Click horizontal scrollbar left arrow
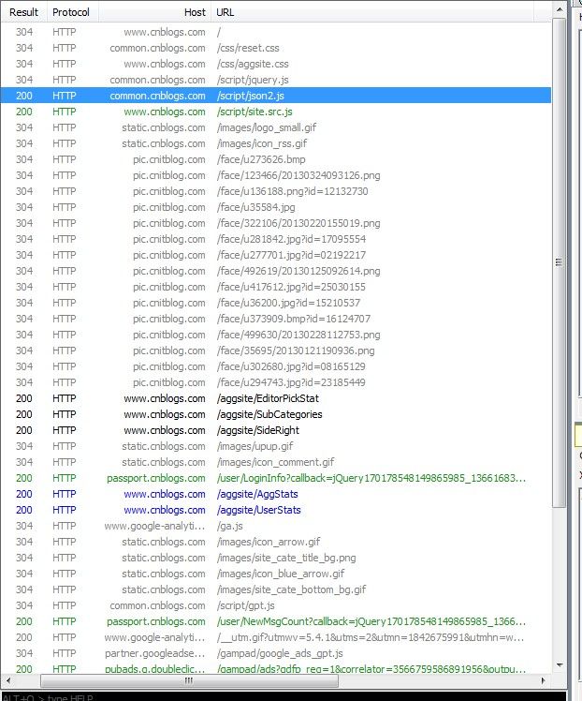The image size is (582, 701). [x=7, y=680]
